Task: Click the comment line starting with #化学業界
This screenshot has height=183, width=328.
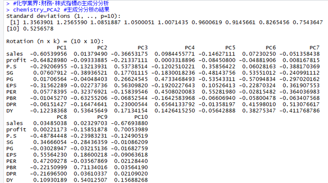Action: click(x=61, y=3)
